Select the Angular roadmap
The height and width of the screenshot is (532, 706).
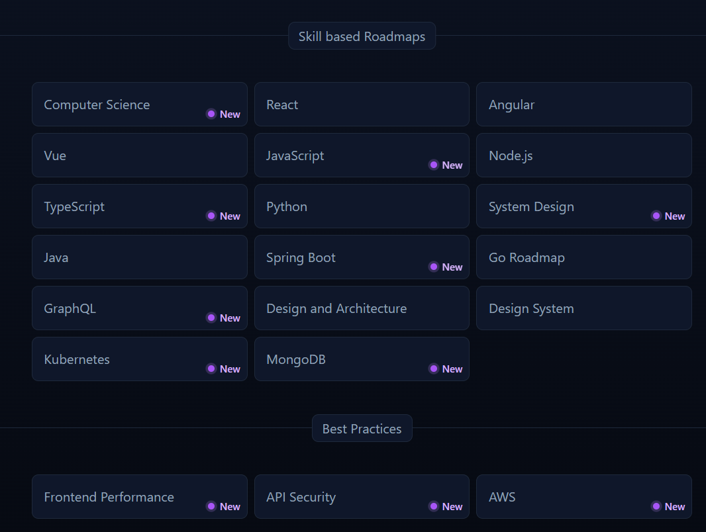[x=584, y=105]
